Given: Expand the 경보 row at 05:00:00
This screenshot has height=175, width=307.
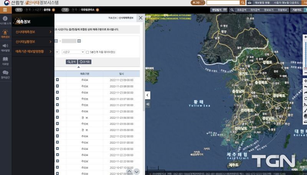Looking at the screenshot, I should (57, 130).
